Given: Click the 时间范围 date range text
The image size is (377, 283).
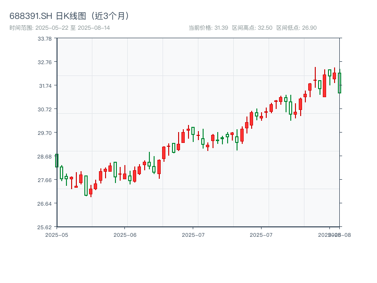Looking at the screenshot, I should tap(60, 28).
